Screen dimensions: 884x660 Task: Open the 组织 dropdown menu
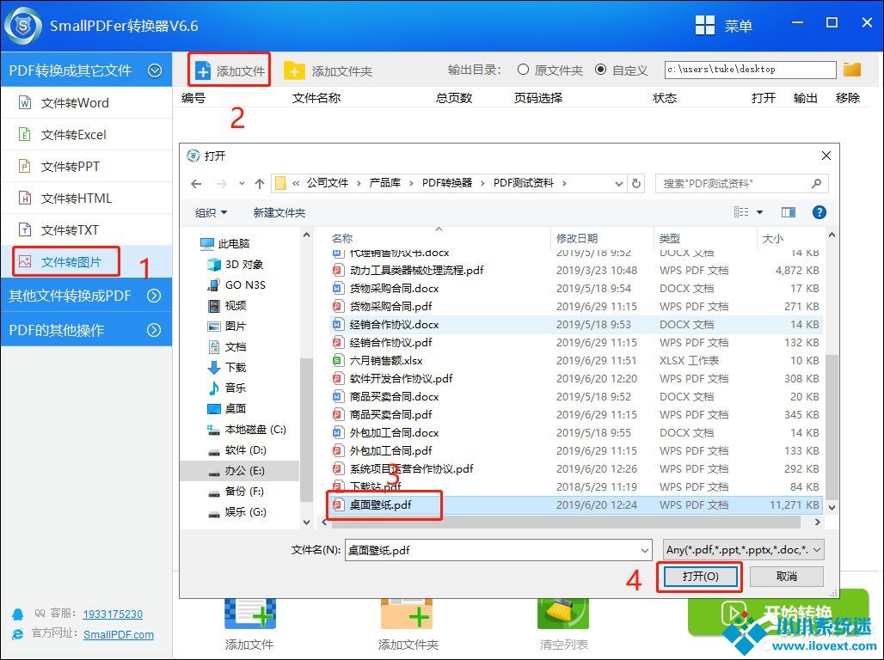[211, 212]
